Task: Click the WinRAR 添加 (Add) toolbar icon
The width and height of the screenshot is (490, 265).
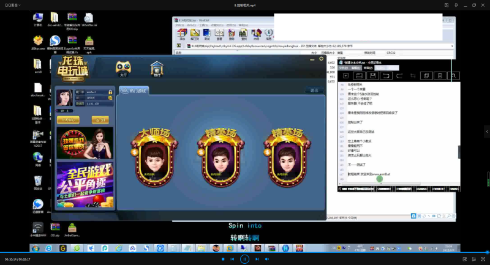Action: pos(183,32)
